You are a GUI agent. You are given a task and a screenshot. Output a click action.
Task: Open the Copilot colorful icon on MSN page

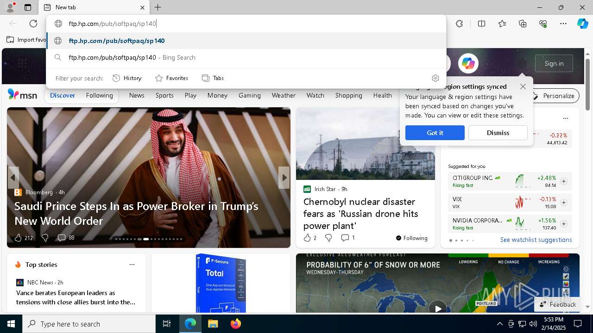[468, 63]
